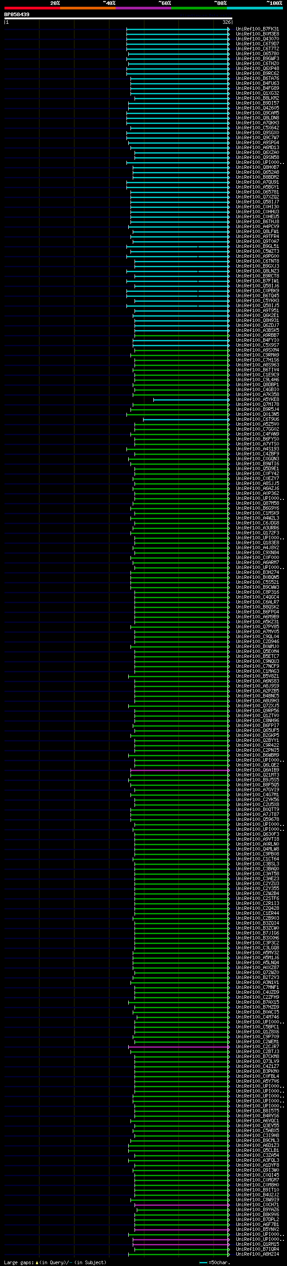Open hit UniRef100_B7FK31

point(257,29)
